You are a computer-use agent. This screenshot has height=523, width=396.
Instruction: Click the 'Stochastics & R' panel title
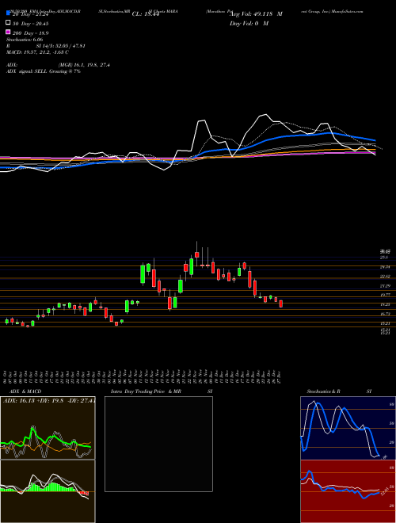(x=323, y=391)
